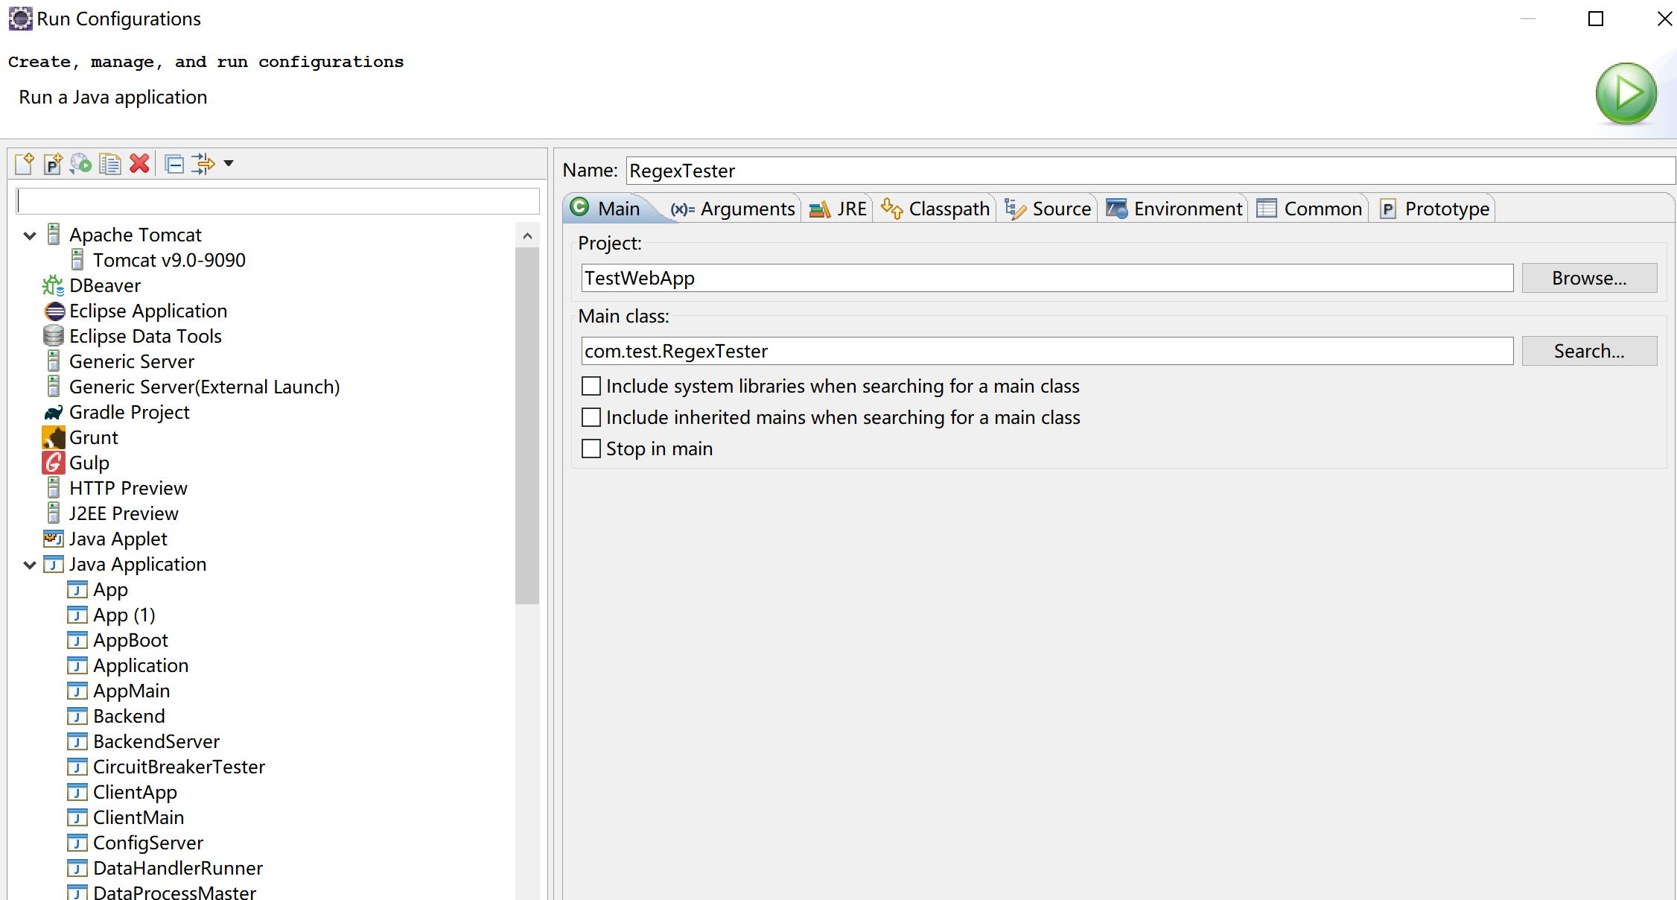Toggle the Stop in main checkbox
Screen dimensions: 1677x900
click(591, 449)
